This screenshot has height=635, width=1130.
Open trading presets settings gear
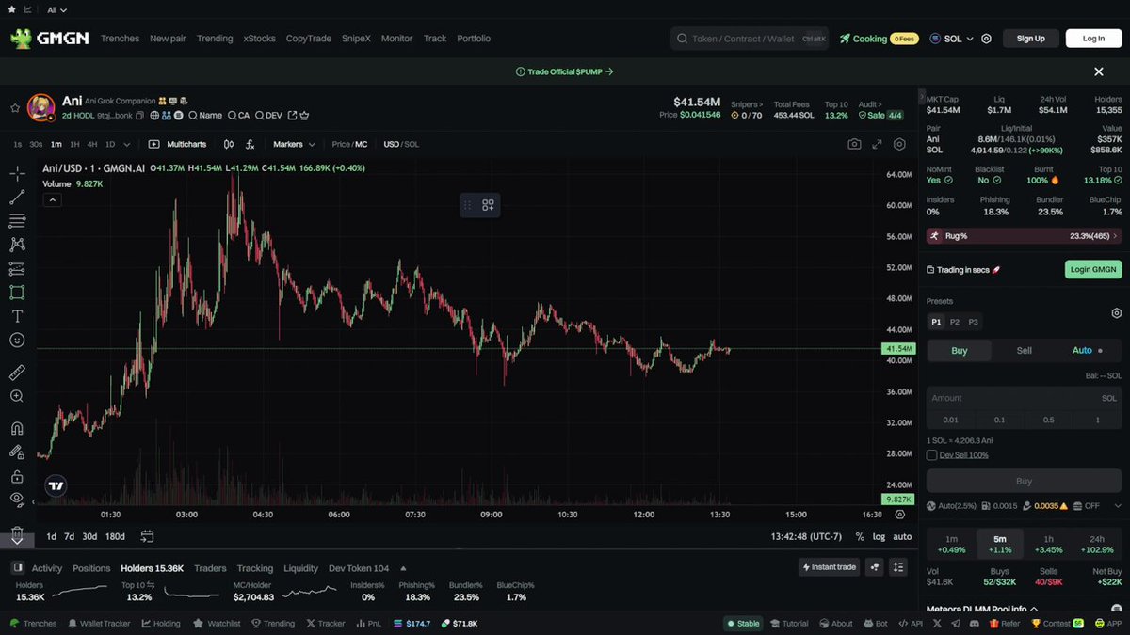click(1117, 313)
